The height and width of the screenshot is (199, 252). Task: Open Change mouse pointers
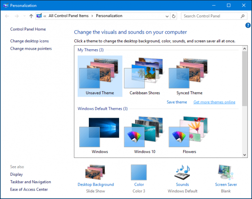coord(31,49)
